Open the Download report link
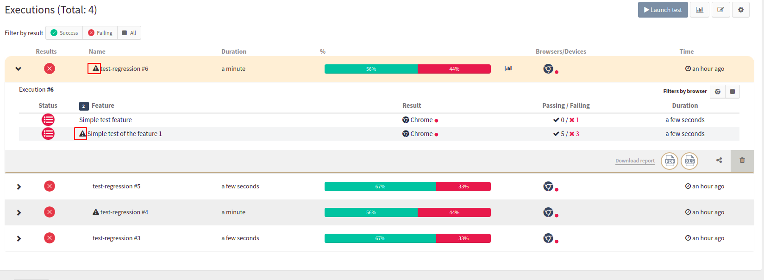The image size is (764, 280). point(635,161)
